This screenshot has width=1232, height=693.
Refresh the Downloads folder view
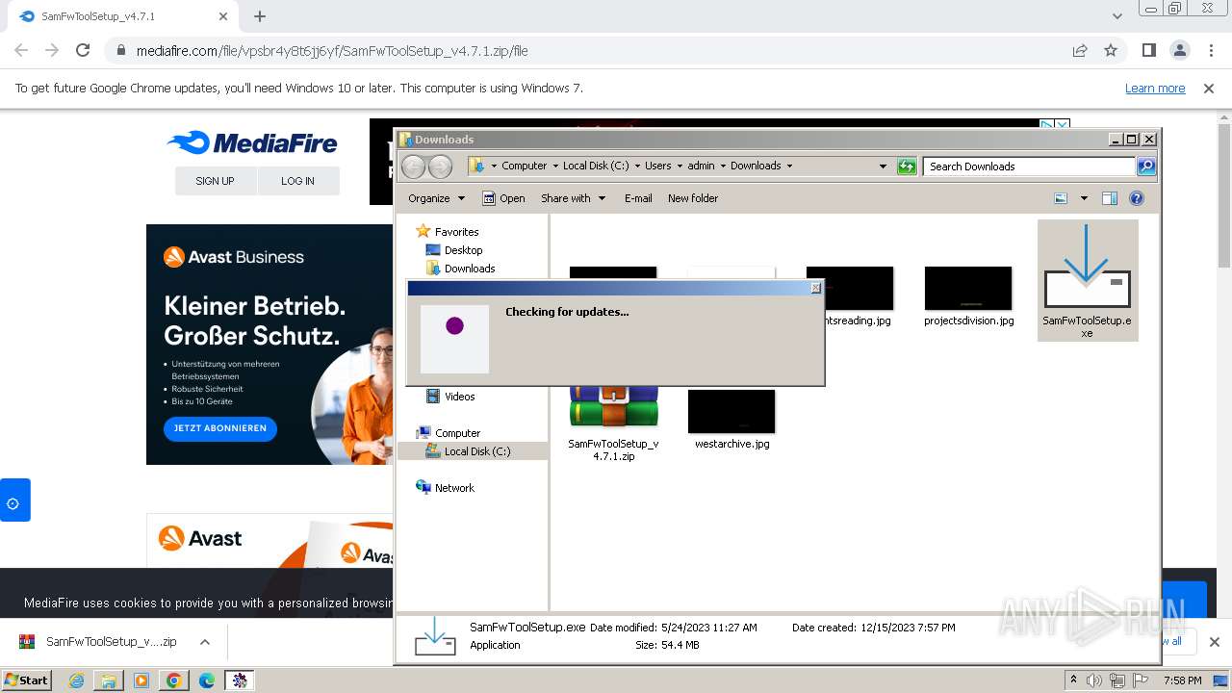point(907,166)
